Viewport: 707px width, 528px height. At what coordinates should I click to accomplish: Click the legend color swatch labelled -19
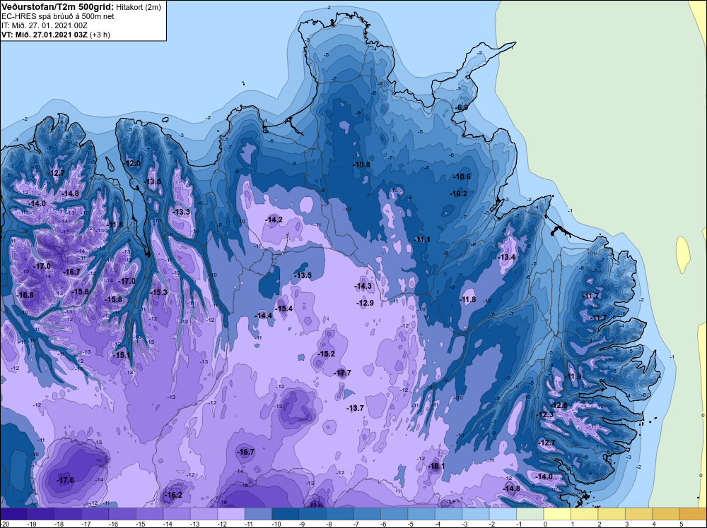pos(40,514)
